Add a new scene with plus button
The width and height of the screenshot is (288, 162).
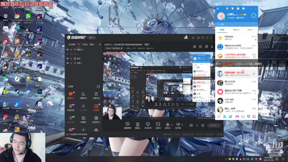(100, 44)
